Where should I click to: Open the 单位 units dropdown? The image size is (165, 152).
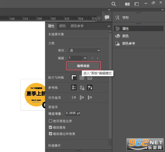pyautogui.click(x=84, y=50)
